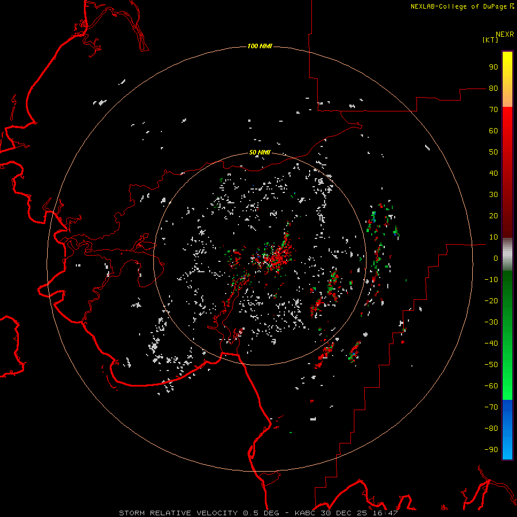Click the 80 value on velocity scale
Screen dimensions: 517x517
493,88
